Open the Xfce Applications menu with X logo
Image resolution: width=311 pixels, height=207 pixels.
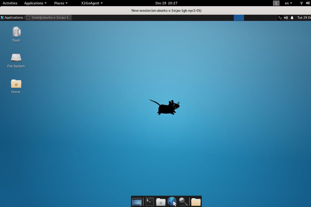click(12, 18)
